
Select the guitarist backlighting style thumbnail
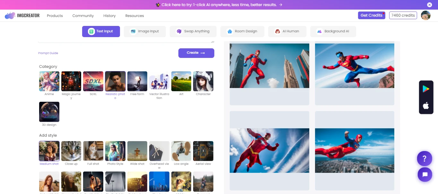click(x=93, y=182)
